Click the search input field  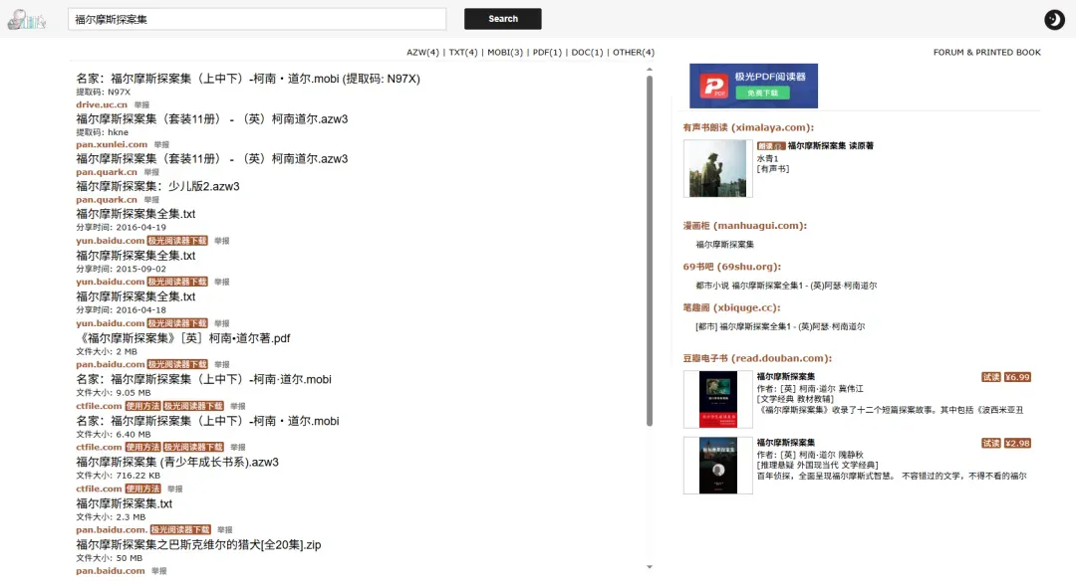[x=257, y=19]
